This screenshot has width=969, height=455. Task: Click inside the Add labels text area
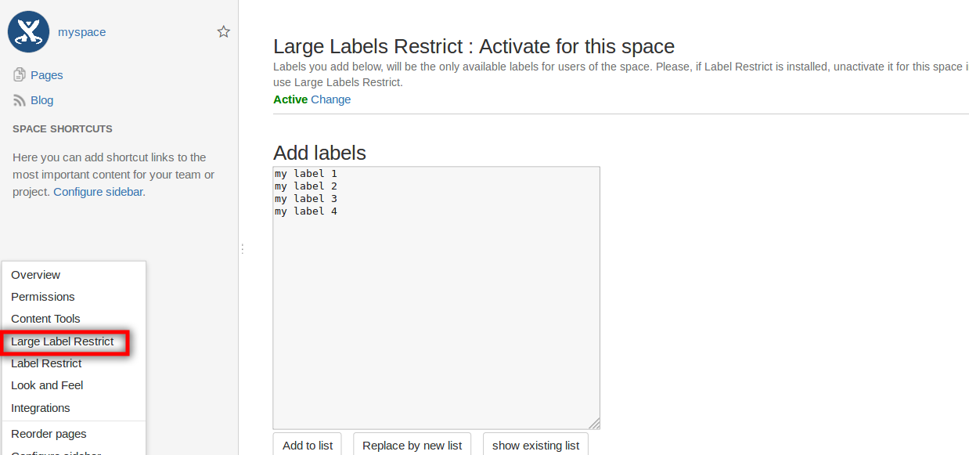[436, 313]
